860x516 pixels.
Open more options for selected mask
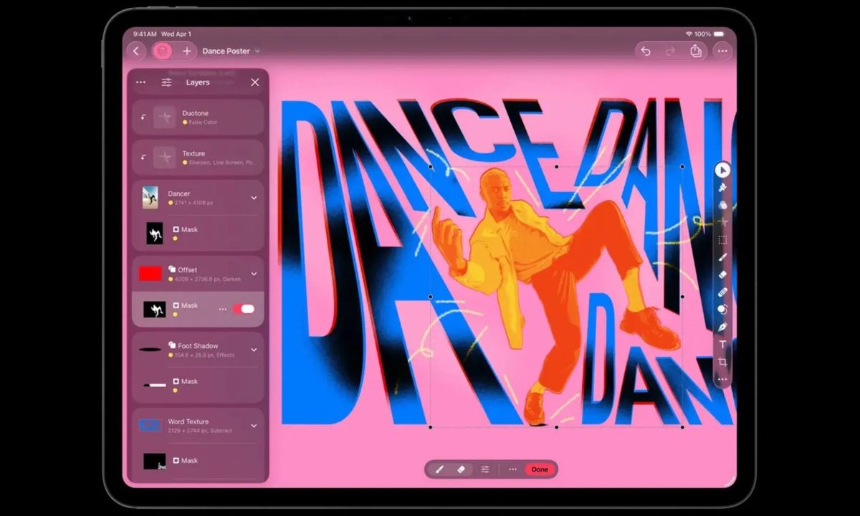click(x=223, y=309)
